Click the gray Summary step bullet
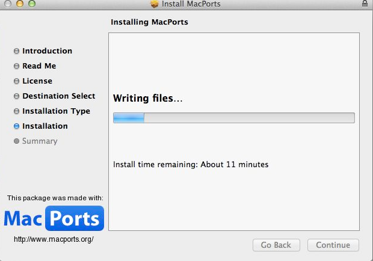Image resolution: width=373 pixels, height=261 pixels. [16, 141]
